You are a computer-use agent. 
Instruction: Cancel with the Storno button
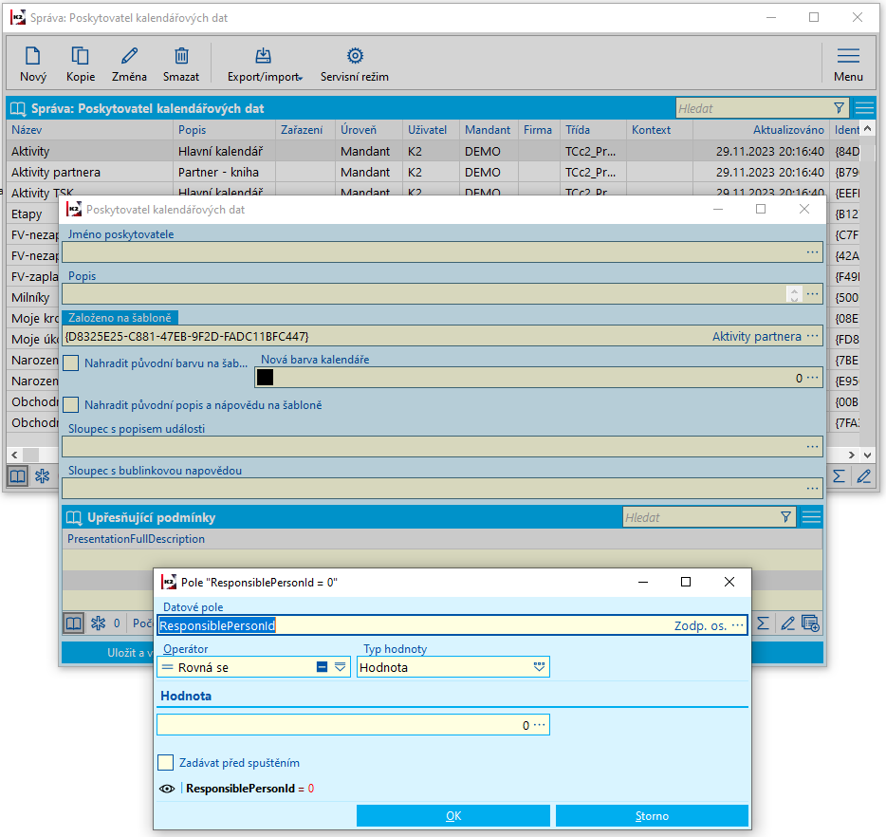(652, 816)
